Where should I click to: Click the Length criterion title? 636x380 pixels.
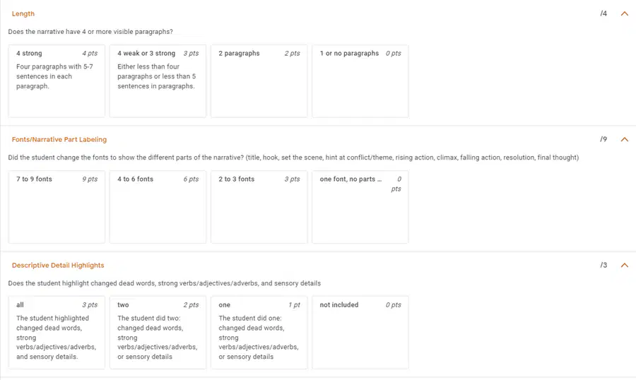pos(23,14)
